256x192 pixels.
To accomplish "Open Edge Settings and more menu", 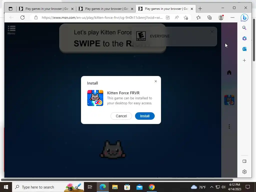I will tap(232, 17).
